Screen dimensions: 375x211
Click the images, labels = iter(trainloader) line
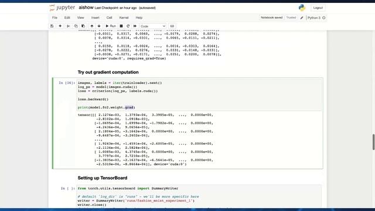pyautogui.click(x=120, y=83)
